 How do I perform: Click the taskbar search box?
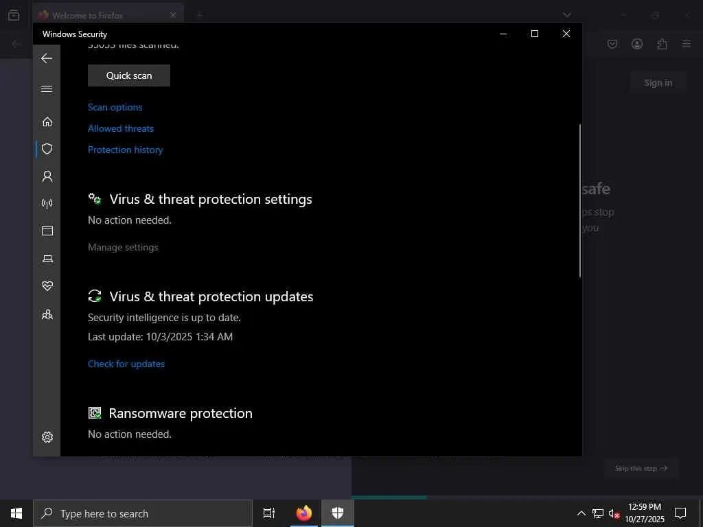point(143,513)
